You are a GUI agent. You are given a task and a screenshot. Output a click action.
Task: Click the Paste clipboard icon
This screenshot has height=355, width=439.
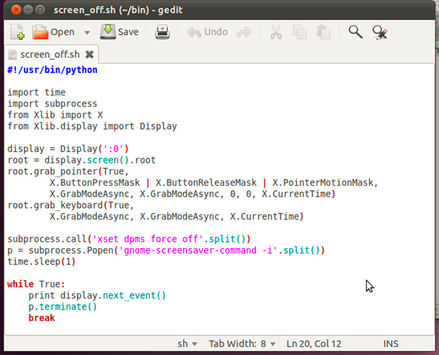tap(323, 32)
